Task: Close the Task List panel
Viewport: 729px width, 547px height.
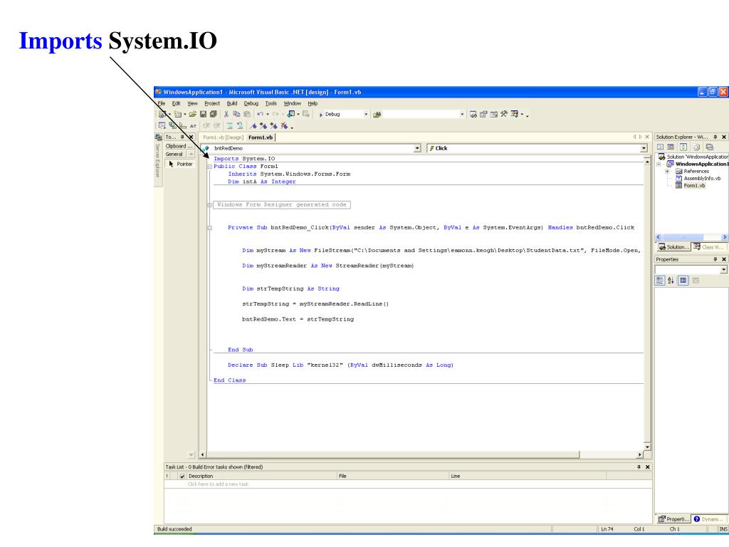Action: point(648,467)
